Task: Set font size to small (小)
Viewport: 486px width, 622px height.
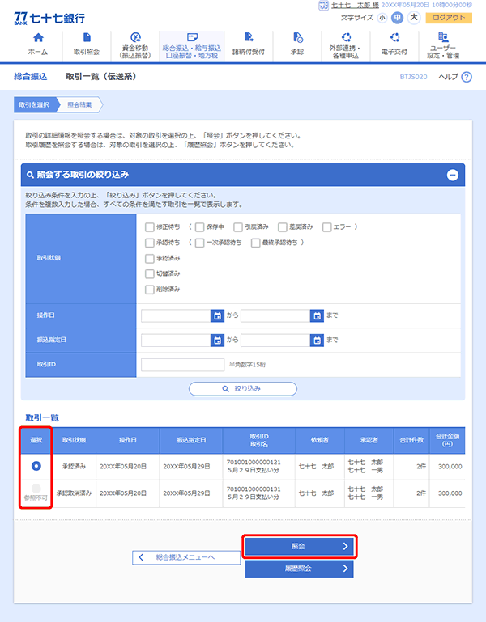Action: coord(382,18)
